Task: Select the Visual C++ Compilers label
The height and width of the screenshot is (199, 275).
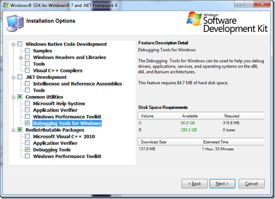Action: tap(57, 71)
